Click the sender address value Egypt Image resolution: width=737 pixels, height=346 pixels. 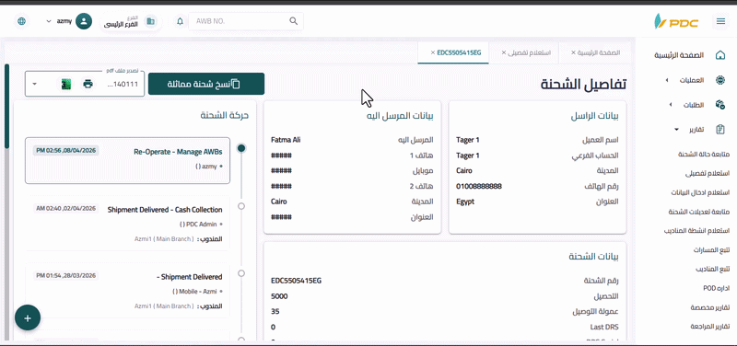[x=465, y=202]
